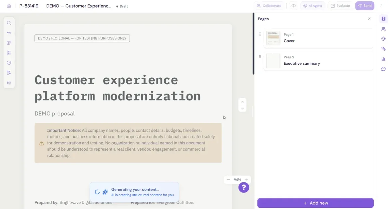Open the AI Agent panel

click(313, 6)
